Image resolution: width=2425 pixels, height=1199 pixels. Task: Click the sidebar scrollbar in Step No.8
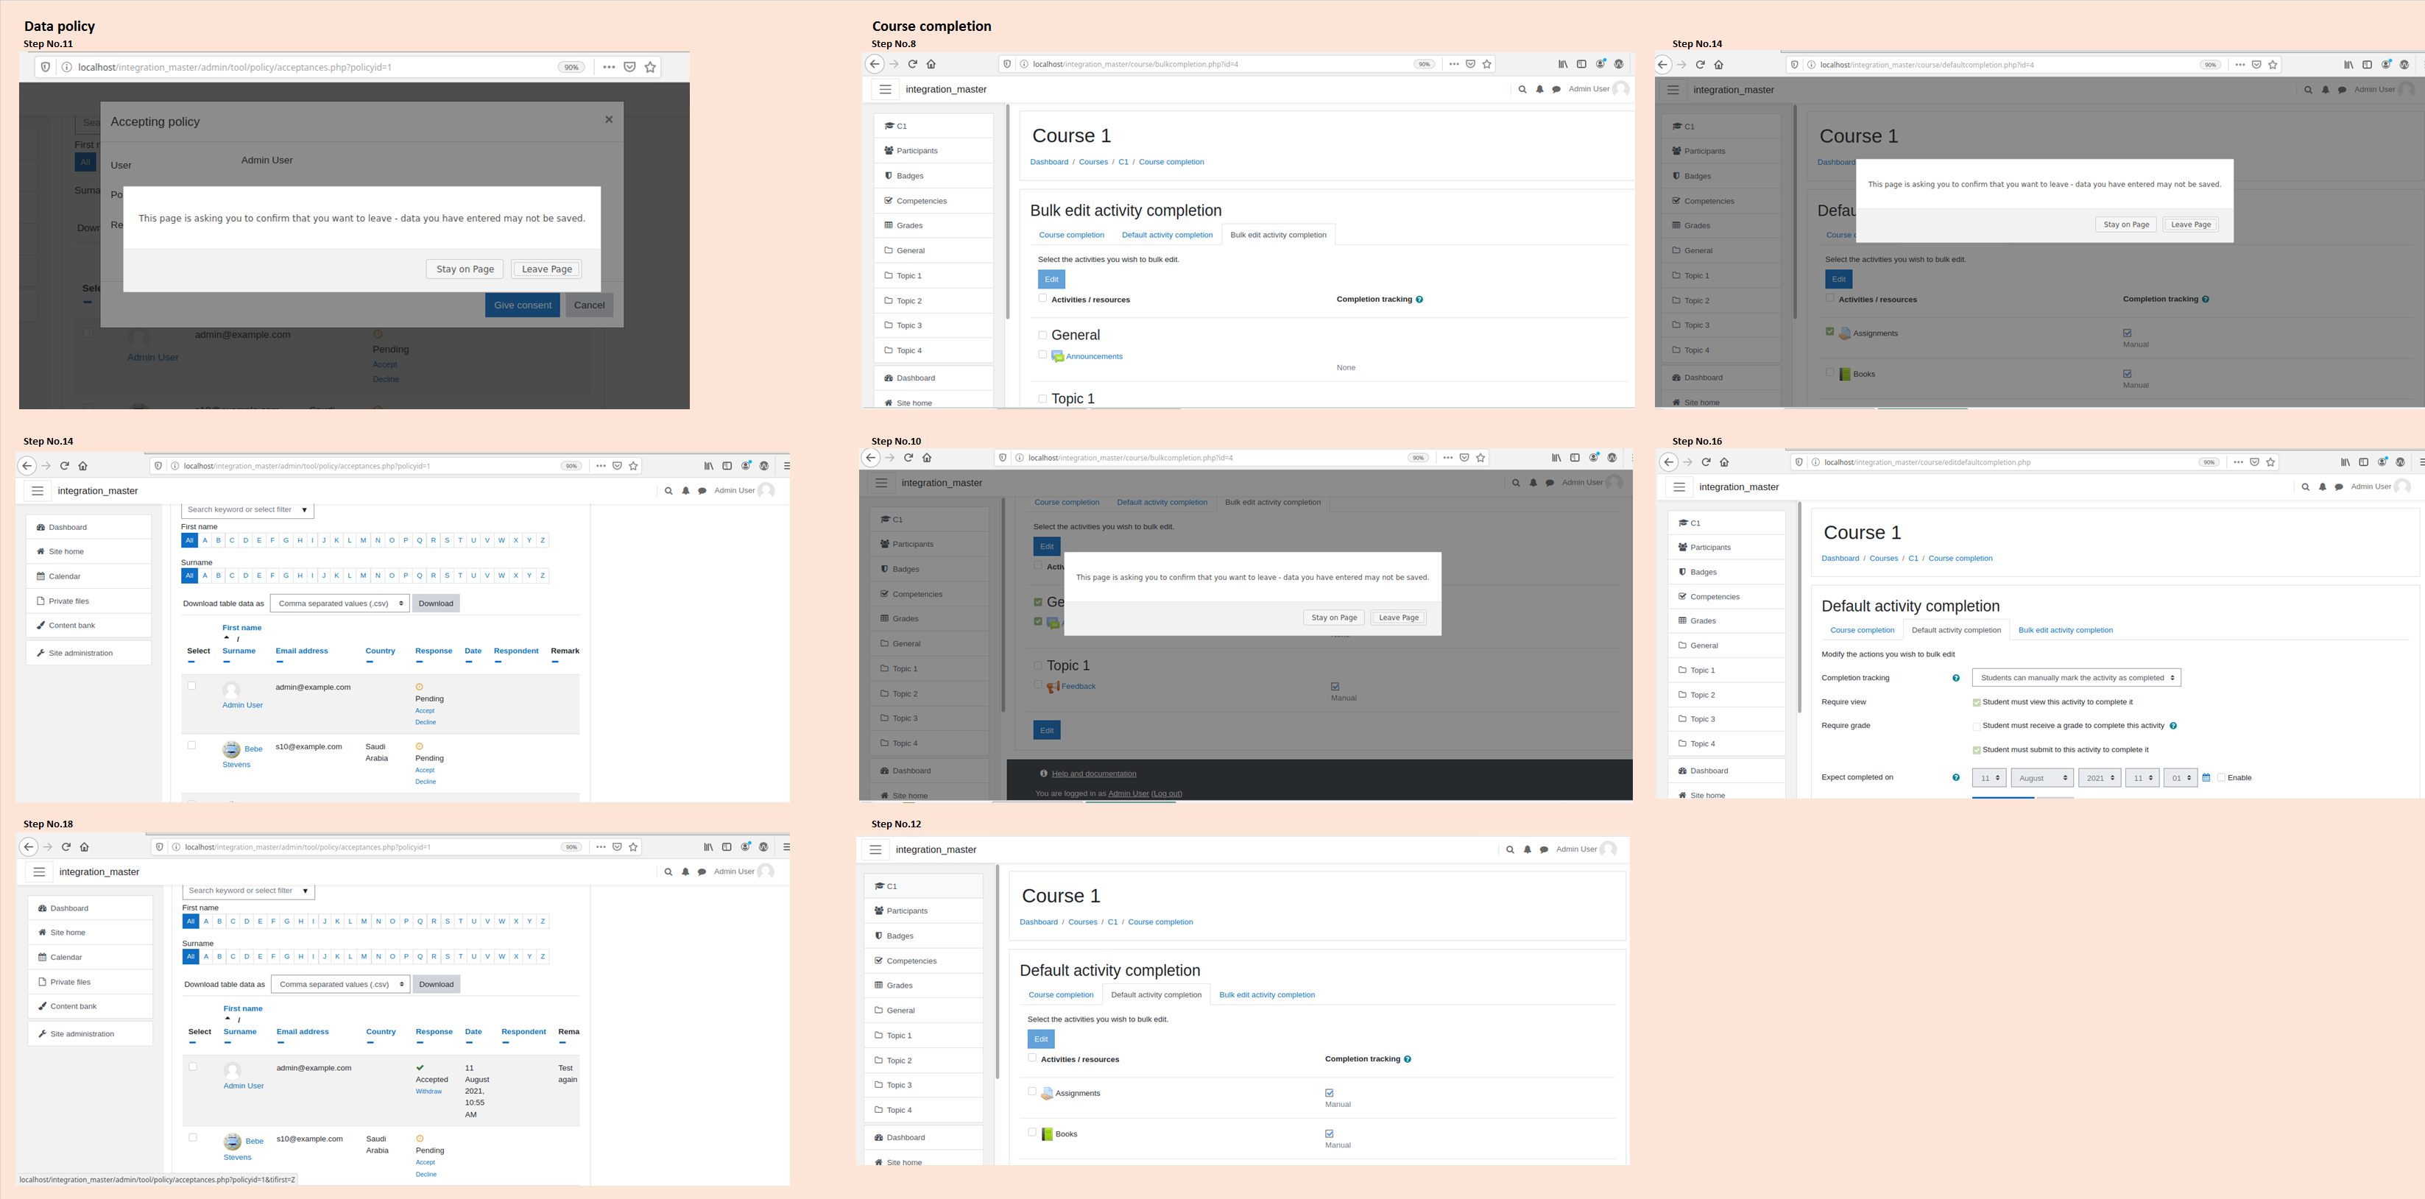(1007, 212)
